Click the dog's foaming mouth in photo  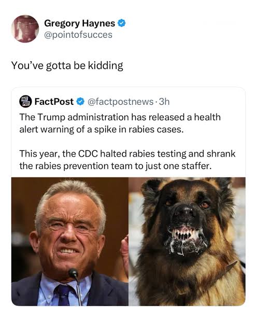click(186, 240)
